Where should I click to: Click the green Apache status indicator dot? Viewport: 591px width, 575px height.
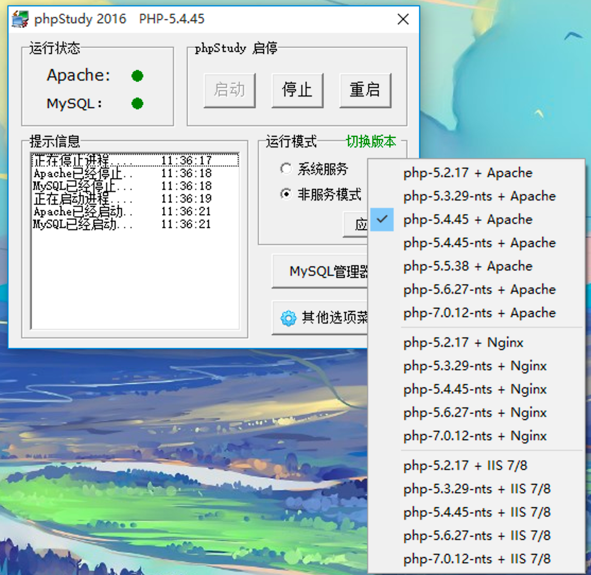[x=136, y=76]
